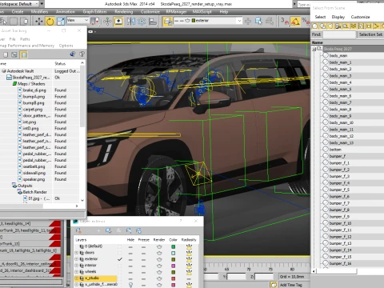
Task: Click Select Highlighted Objects icon in Layer dialog
Action: tap(109, 230)
